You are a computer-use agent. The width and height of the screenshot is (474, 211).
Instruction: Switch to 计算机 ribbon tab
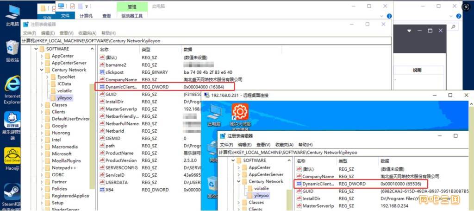(x=86, y=16)
